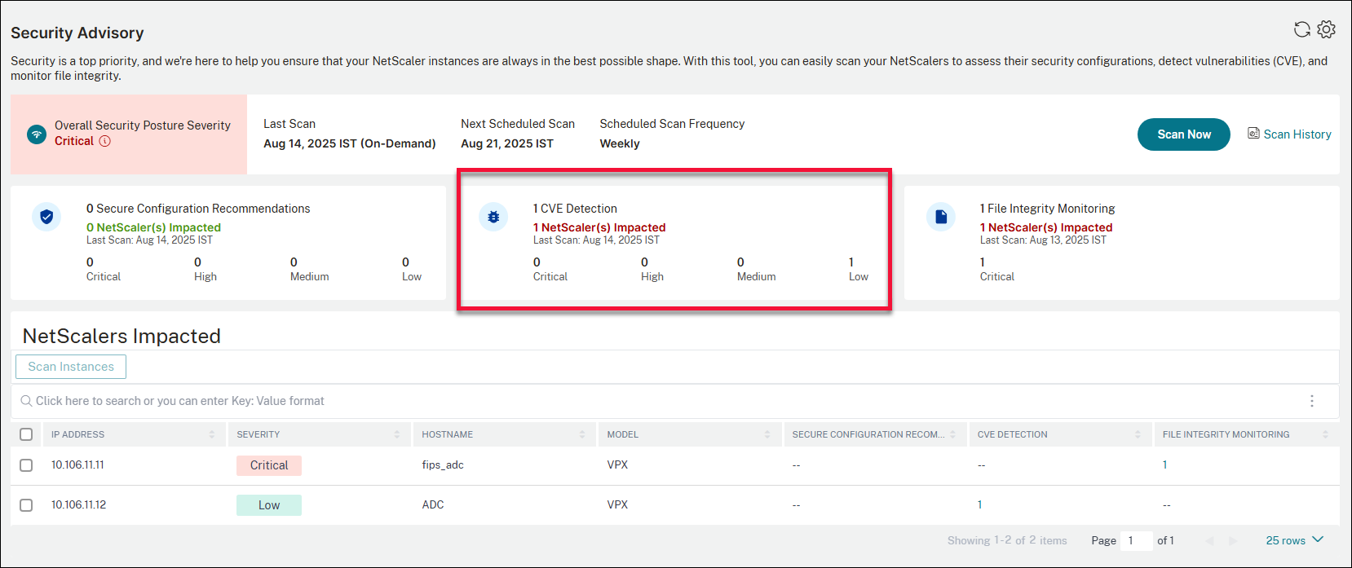Click hostname fips_adc

tap(443, 465)
